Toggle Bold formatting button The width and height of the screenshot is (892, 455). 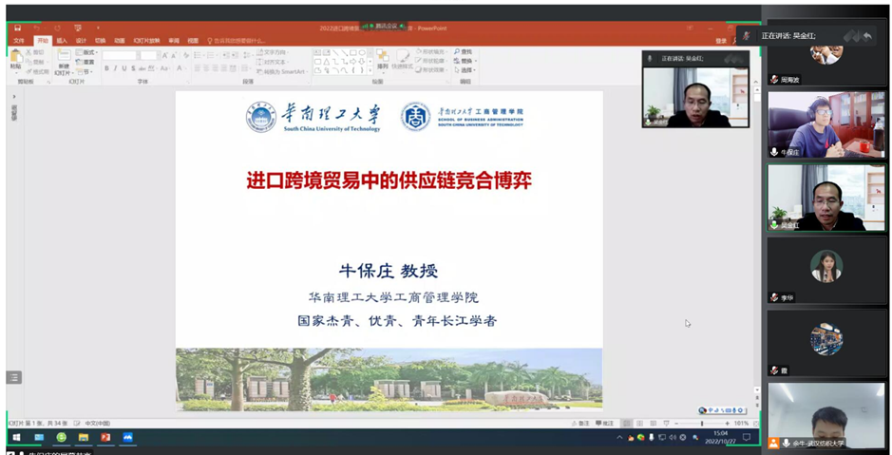[108, 69]
